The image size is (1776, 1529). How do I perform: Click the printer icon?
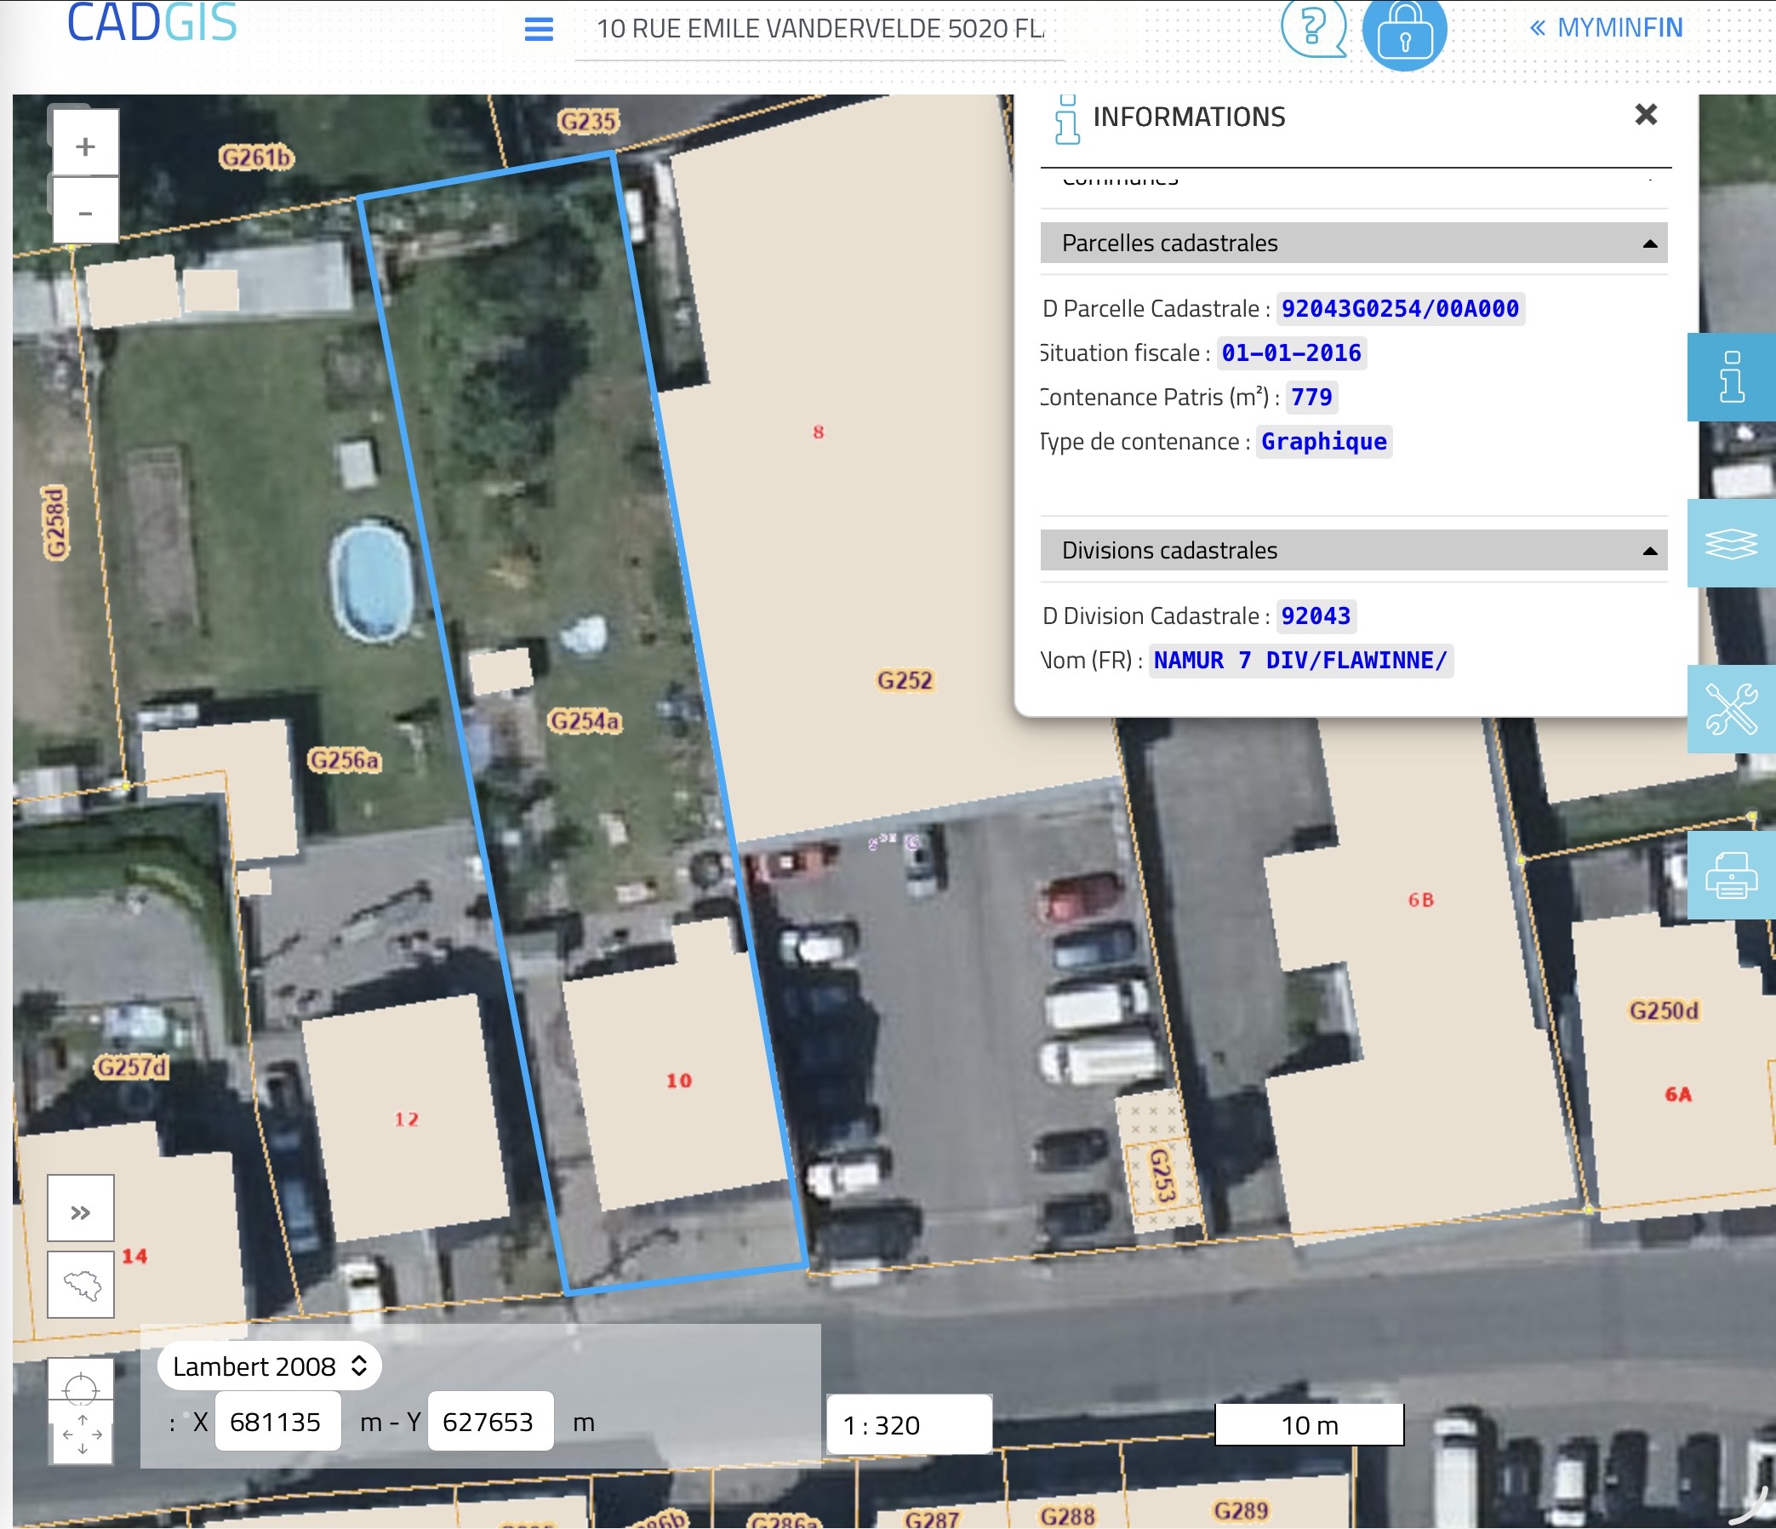(1732, 875)
